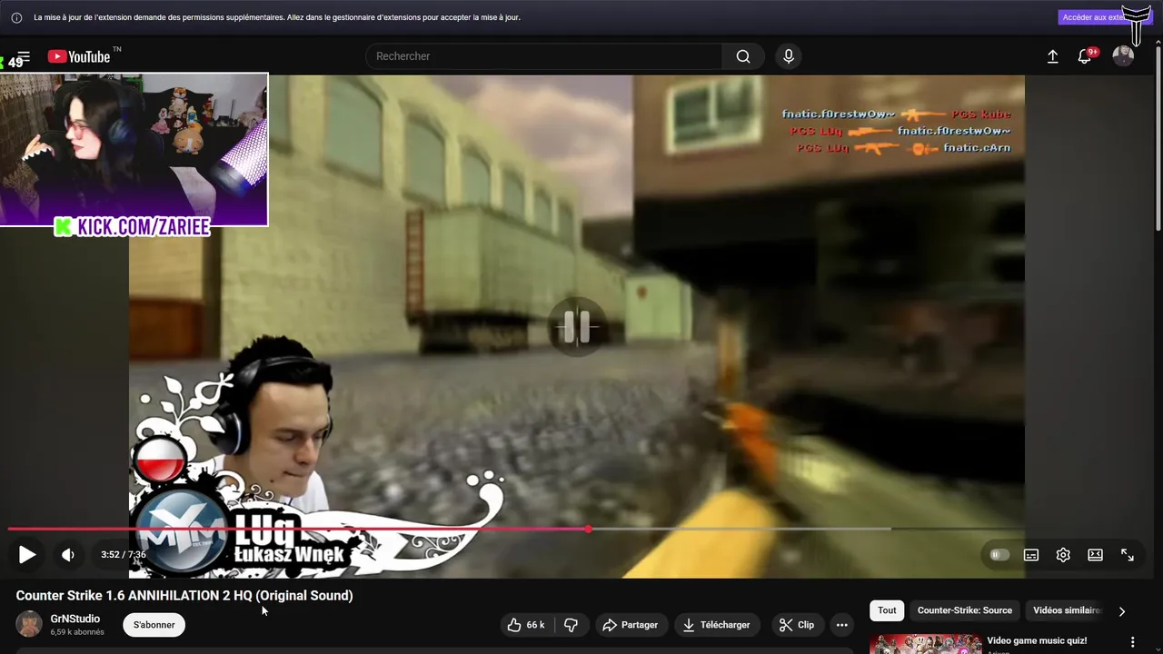Click the kick.com/zariee webcam overlay
This screenshot has width=1163, height=654.
[134, 150]
